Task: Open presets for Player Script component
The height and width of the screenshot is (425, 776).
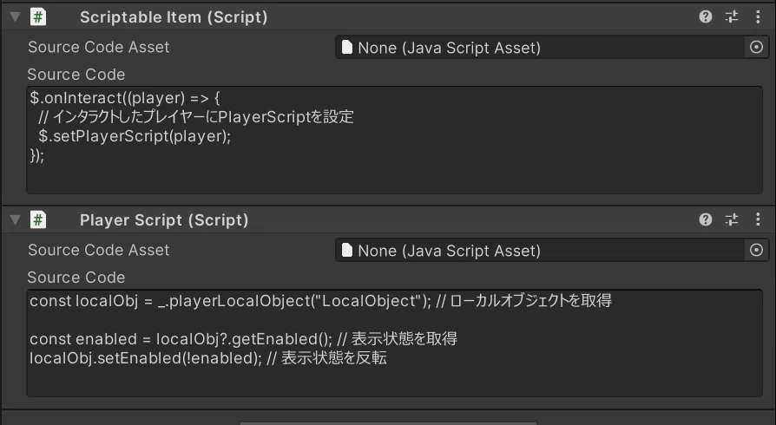Action: pos(732,219)
